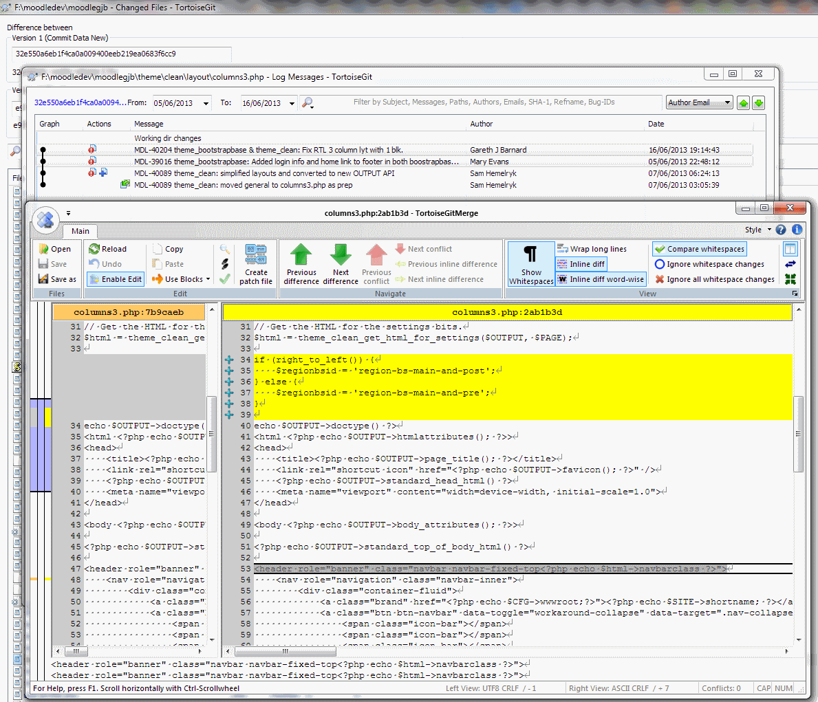Click Previous inline difference
This screenshot has height=702, width=818.
[x=446, y=265]
